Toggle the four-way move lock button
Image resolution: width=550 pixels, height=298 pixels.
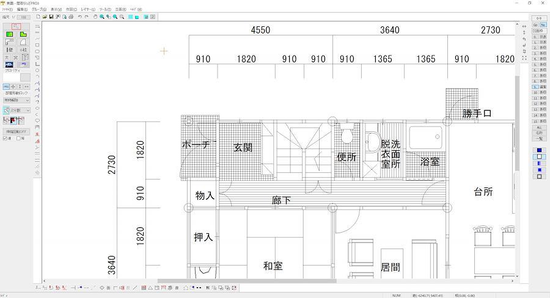(x=13, y=87)
